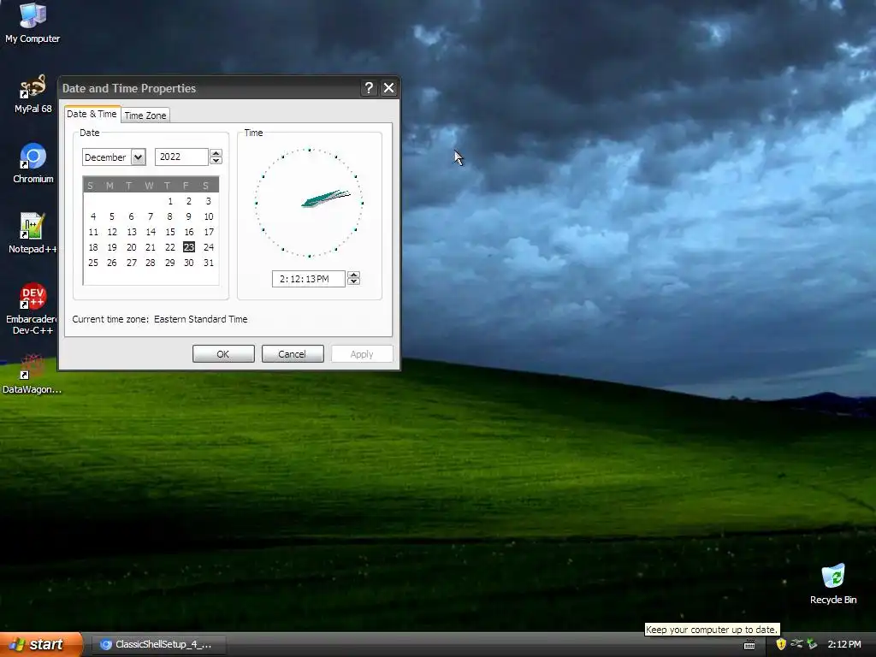Image resolution: width=876 pixels, height=657 pixels.
Task: Select the Notepad++ desktop shortcut
Action: [33, 234]
